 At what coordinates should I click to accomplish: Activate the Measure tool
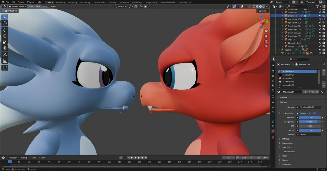click(x=5, y=61)
